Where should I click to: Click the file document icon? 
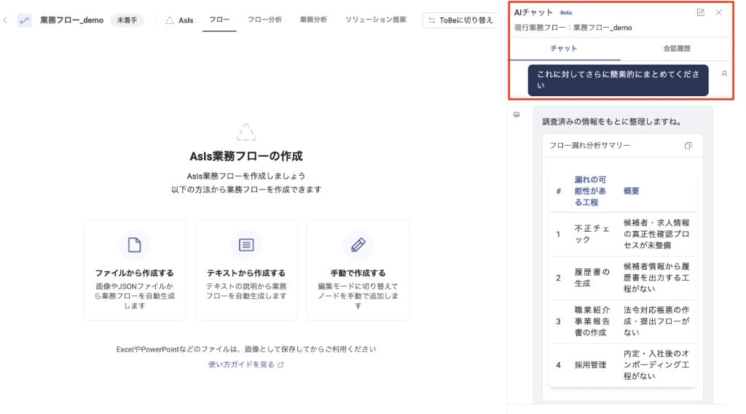point(135,245)
